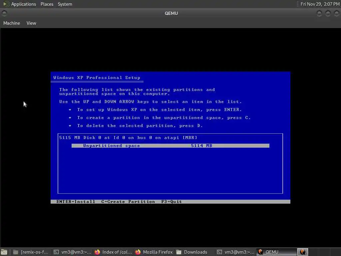Click the ENTER=Install status bar entry
This screenshot has width=341, height=256.
(x=76, y=202)
